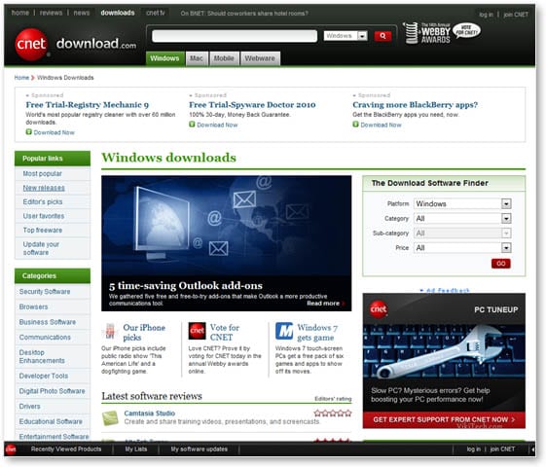This screenshot has height=467, width=546.
Task: Open the New releases popular link
Action: coord(44,188)
